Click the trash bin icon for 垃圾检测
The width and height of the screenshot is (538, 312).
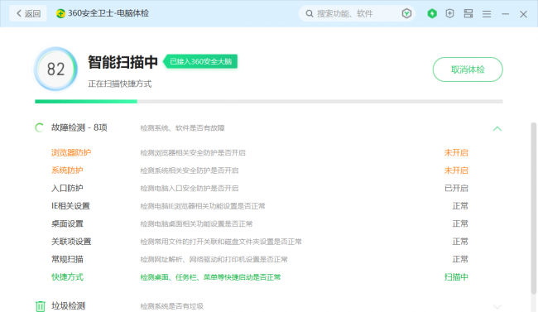(41, 306)
